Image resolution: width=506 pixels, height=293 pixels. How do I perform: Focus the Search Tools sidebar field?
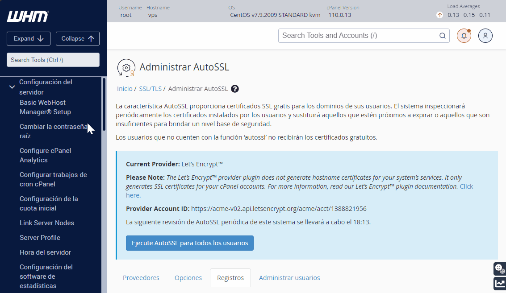point(53,60)
